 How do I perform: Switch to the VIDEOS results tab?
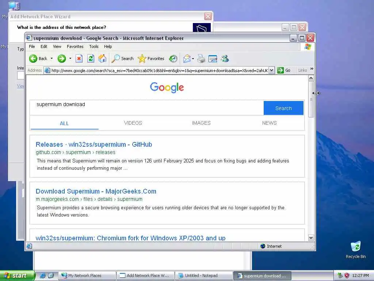133,123
